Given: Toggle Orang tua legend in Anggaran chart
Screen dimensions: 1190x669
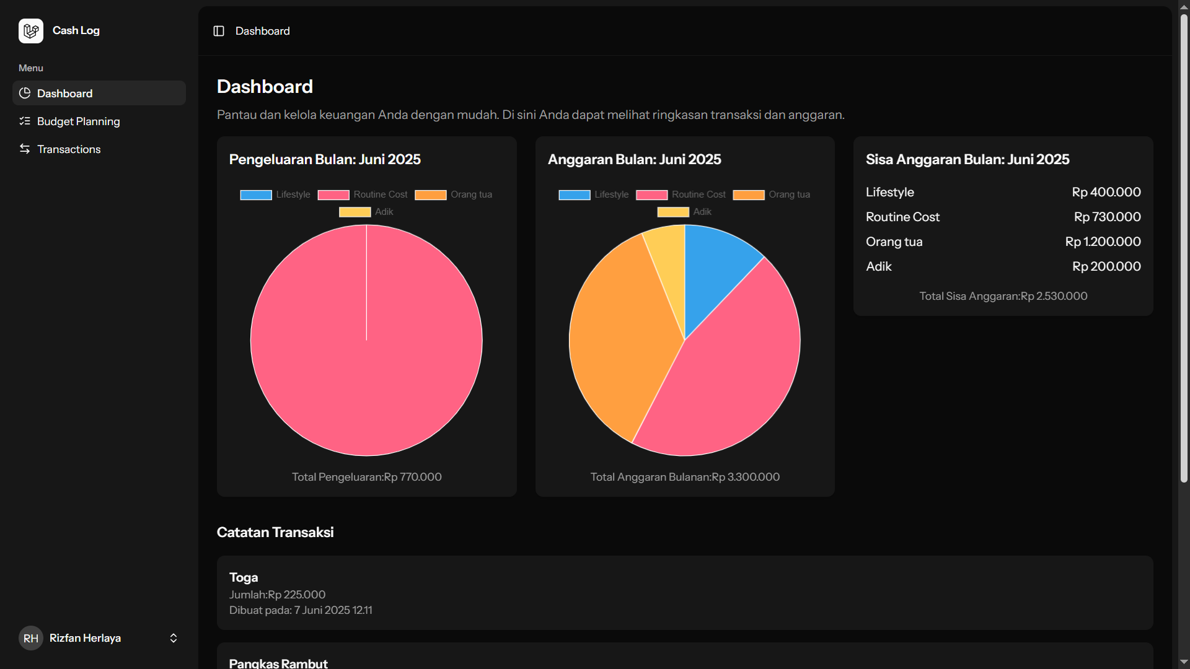Looking at the screenshot, I should pos(772,195).
